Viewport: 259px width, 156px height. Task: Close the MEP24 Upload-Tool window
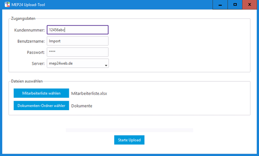(250, 5)
